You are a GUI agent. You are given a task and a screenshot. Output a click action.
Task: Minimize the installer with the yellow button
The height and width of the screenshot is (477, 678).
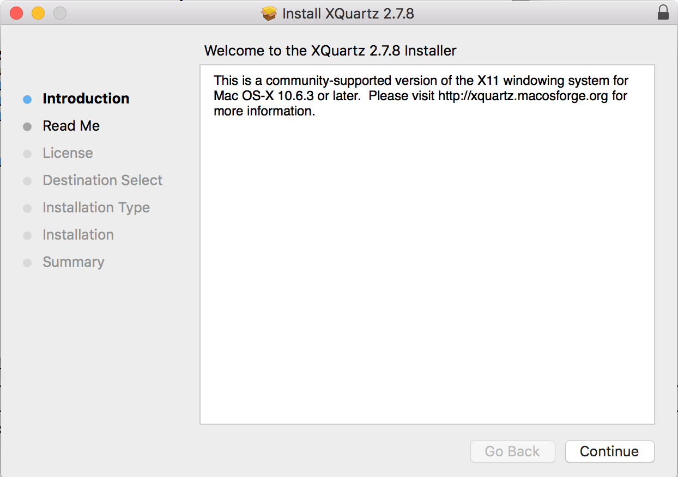pos(38,13)
